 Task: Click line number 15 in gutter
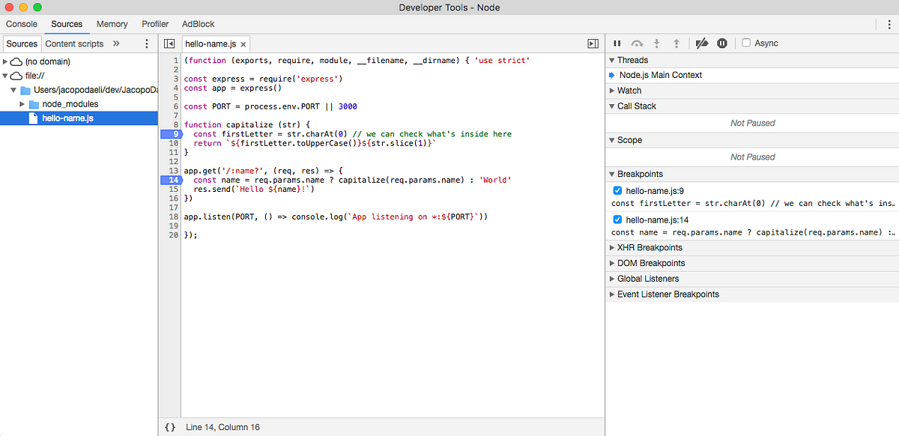174,190
